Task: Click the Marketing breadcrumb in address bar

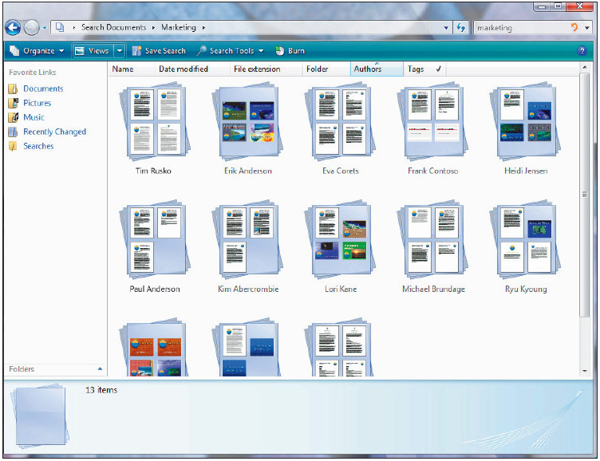Action: point(178,27)
